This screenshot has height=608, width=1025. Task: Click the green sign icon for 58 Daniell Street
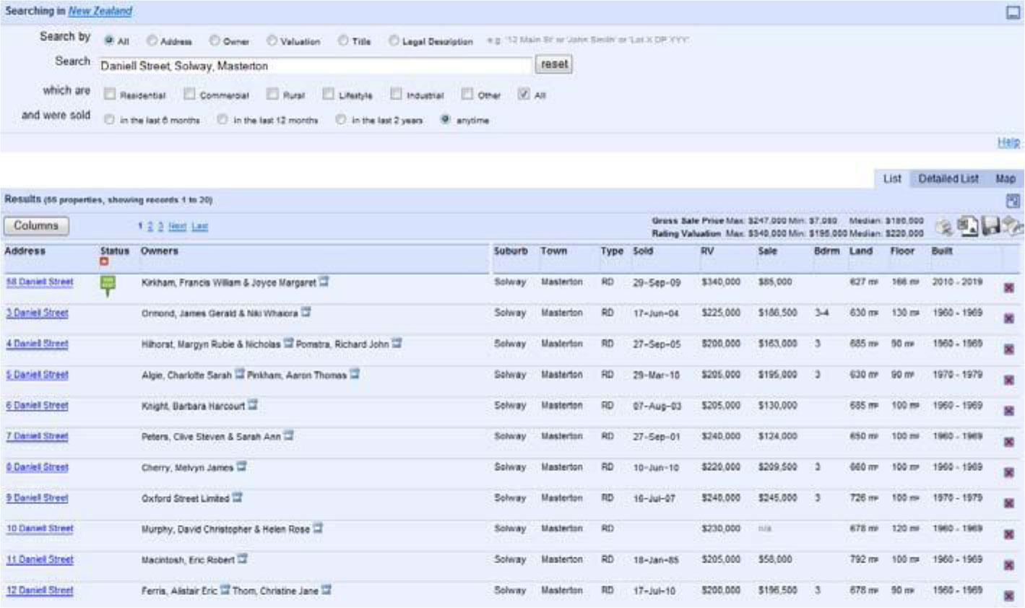108,286
